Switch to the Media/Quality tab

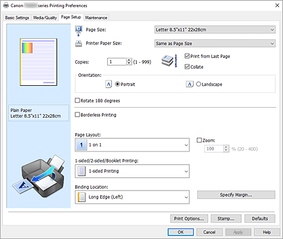pos(45,18)
